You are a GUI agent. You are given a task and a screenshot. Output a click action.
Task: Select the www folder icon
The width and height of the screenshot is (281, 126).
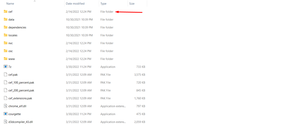(x=5, y=59)
